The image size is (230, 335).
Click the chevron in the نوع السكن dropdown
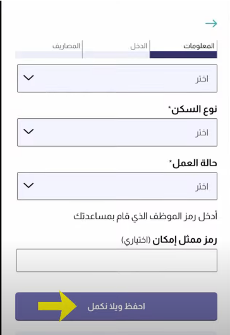click(28, 131)
